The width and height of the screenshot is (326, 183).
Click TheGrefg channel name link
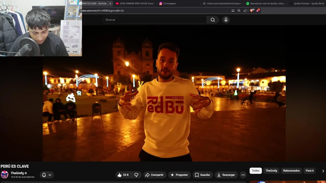pyautogui.click(x=17, y=173)
